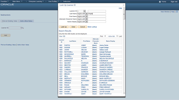The width and height of the screenshot is (179, 100).
Task: Click the Cancel button in dialog
Action: pos(83,27)
